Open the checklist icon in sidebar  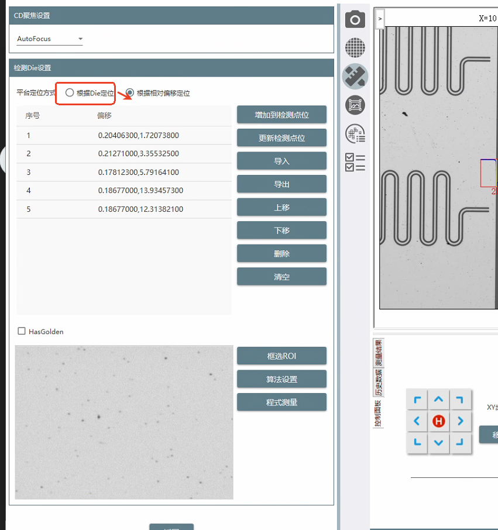(355, 162)
